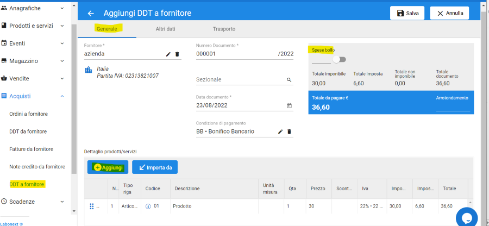Click the Data documento field 23/08/2022
The image size is (489, 226).
(x=240, y=105)
